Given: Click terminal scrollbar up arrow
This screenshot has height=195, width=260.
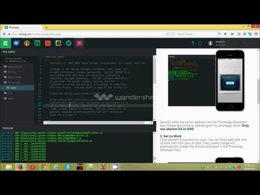Looking at the screenshot, I should [x=154, y=133].
